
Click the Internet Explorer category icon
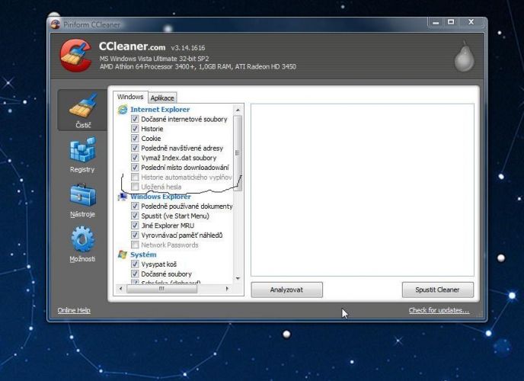point(123,109)
